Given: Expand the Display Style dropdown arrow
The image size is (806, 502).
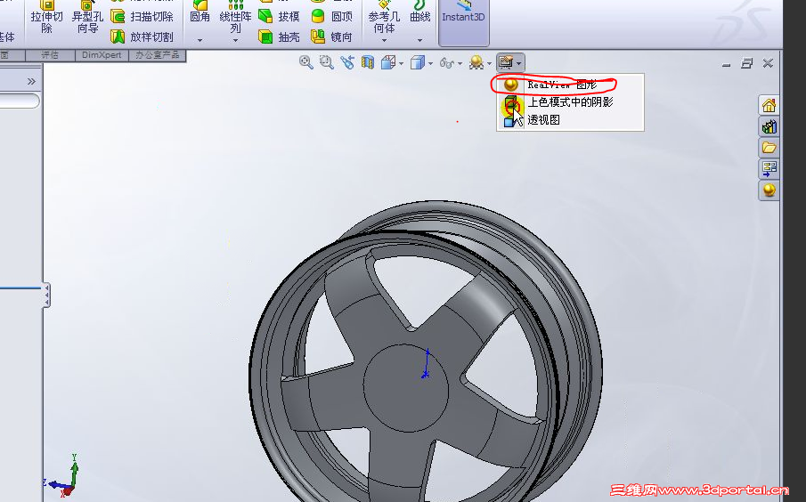Looking at the screenshot, I should [x=430, y=64].
